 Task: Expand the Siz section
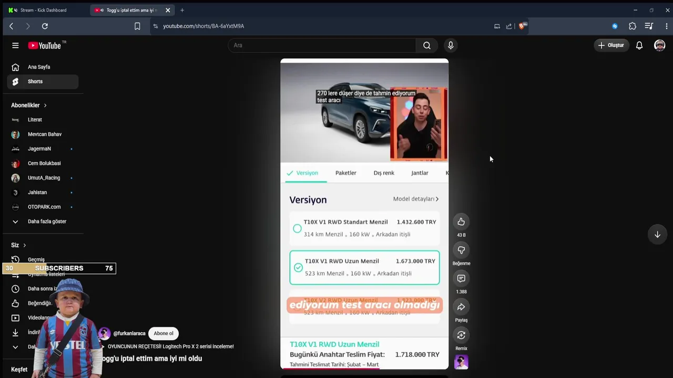pos(18,245)
